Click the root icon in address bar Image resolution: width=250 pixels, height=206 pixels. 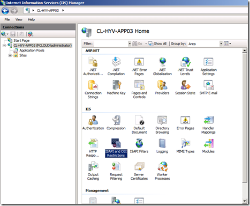(28, 10)
